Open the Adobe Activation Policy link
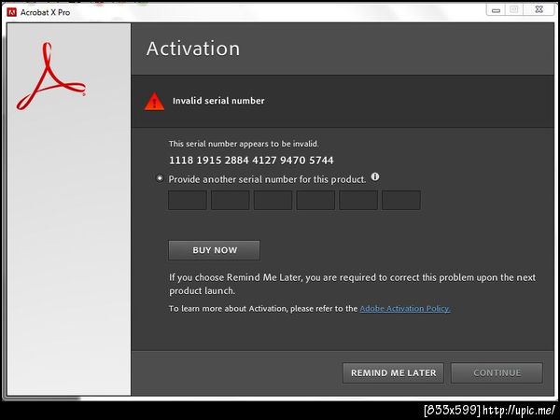 (x=405, y=309)
